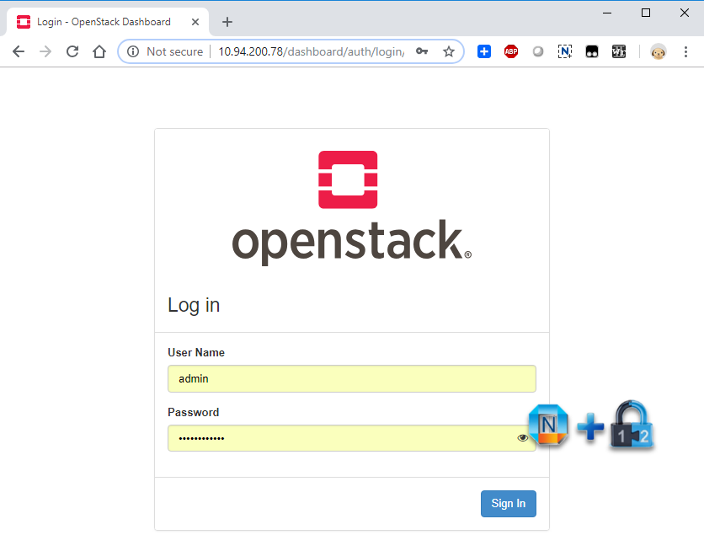Open the Chrome profile avatar
Viewport: 704px width, 551px height.
(x=659, y=51)
